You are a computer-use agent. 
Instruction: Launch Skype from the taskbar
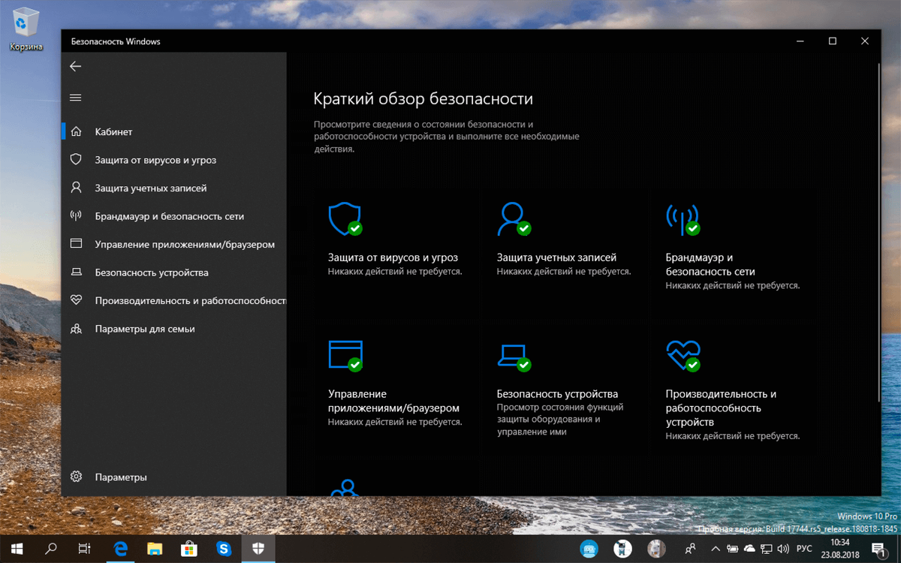(x=223, y=549)
